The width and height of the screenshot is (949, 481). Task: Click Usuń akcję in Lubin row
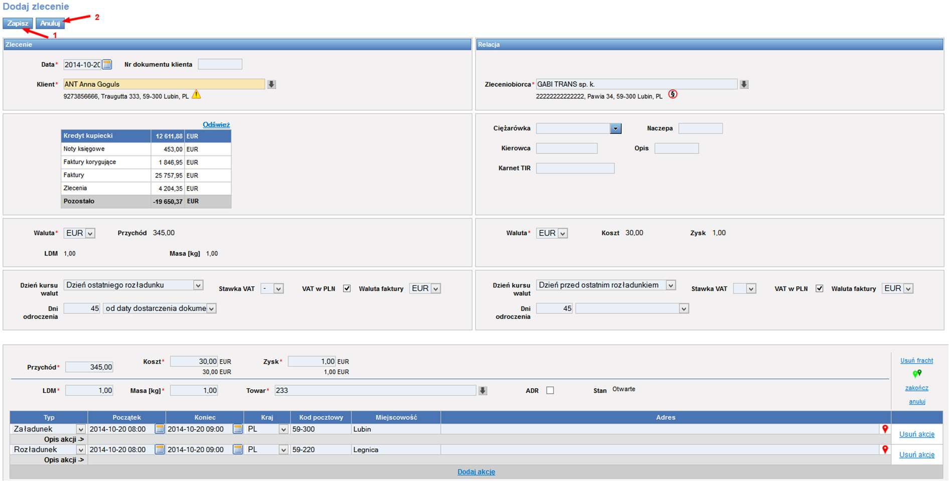(x=916, y=434)
